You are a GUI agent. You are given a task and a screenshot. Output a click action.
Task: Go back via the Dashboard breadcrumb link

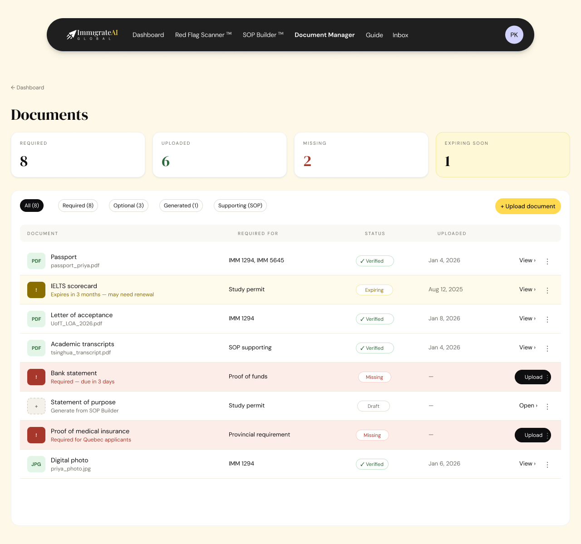(28, 88)
